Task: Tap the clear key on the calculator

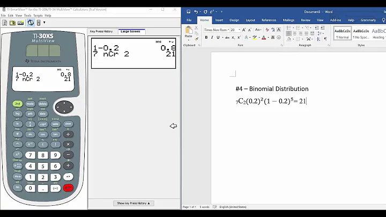Action: (x=68, y=124)
